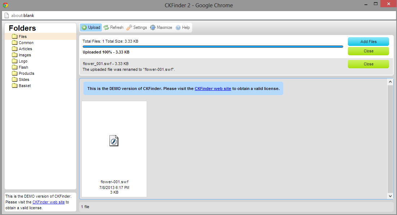
Task: Click the Uploaded 100% - 3.33 KB text
Action: (x=106, y=52)
